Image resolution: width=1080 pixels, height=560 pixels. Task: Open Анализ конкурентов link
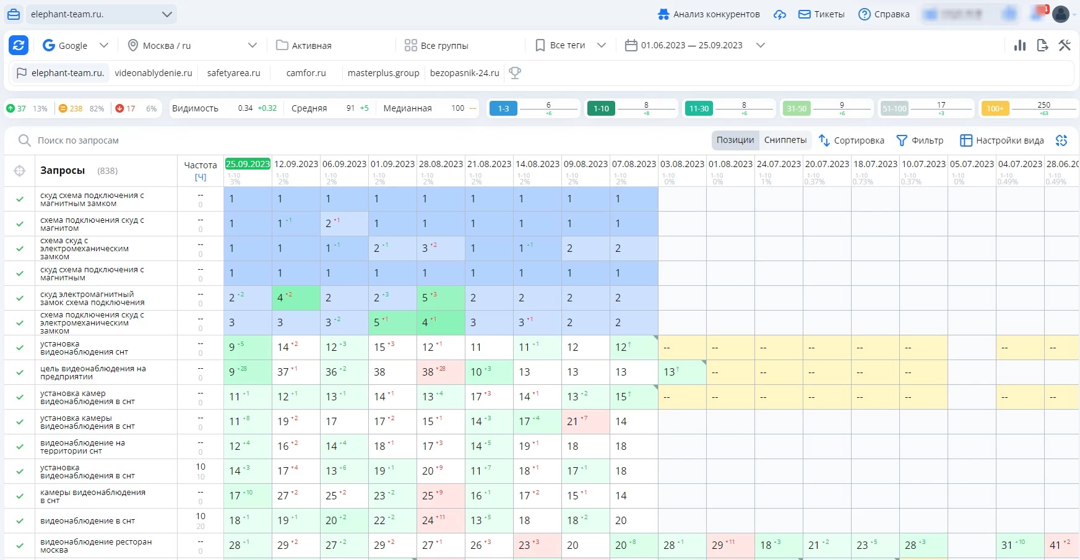coord(709,14)
